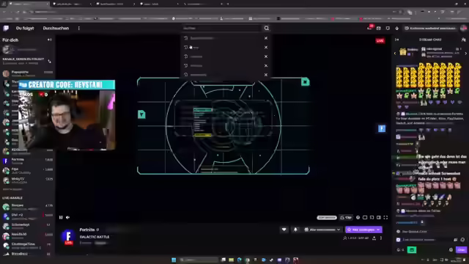Screen dimensions: 469x264
Task: Cast the stream to a device
Action: (x=372, y=218)
